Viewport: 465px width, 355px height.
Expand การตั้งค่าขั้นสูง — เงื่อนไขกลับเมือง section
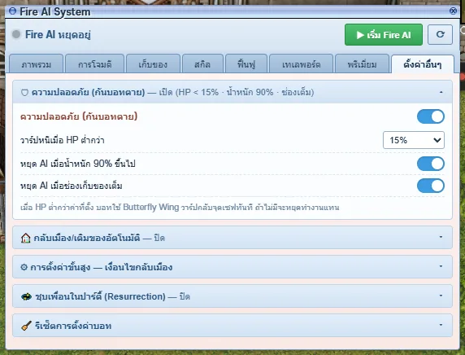click(x=232, y=267)
